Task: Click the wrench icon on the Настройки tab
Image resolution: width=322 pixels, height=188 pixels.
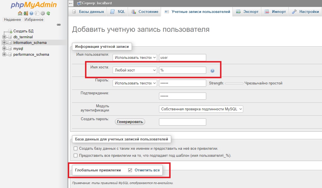Action: click(294, 12)
